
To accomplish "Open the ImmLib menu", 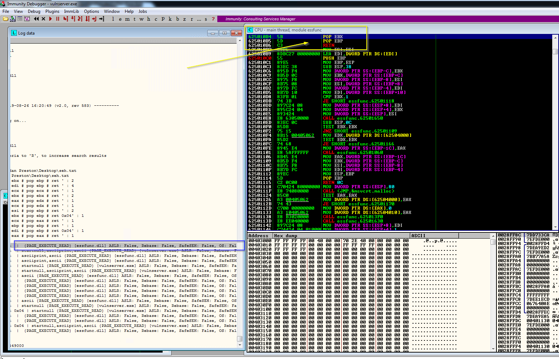I will pyautogui.click(x=71, y=11).
